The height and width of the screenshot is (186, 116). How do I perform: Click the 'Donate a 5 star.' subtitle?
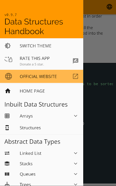32,64
